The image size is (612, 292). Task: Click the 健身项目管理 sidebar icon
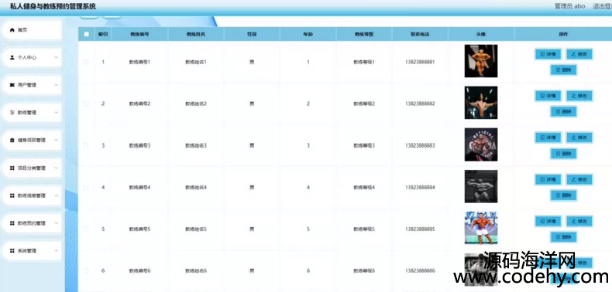tap(12, 140)
